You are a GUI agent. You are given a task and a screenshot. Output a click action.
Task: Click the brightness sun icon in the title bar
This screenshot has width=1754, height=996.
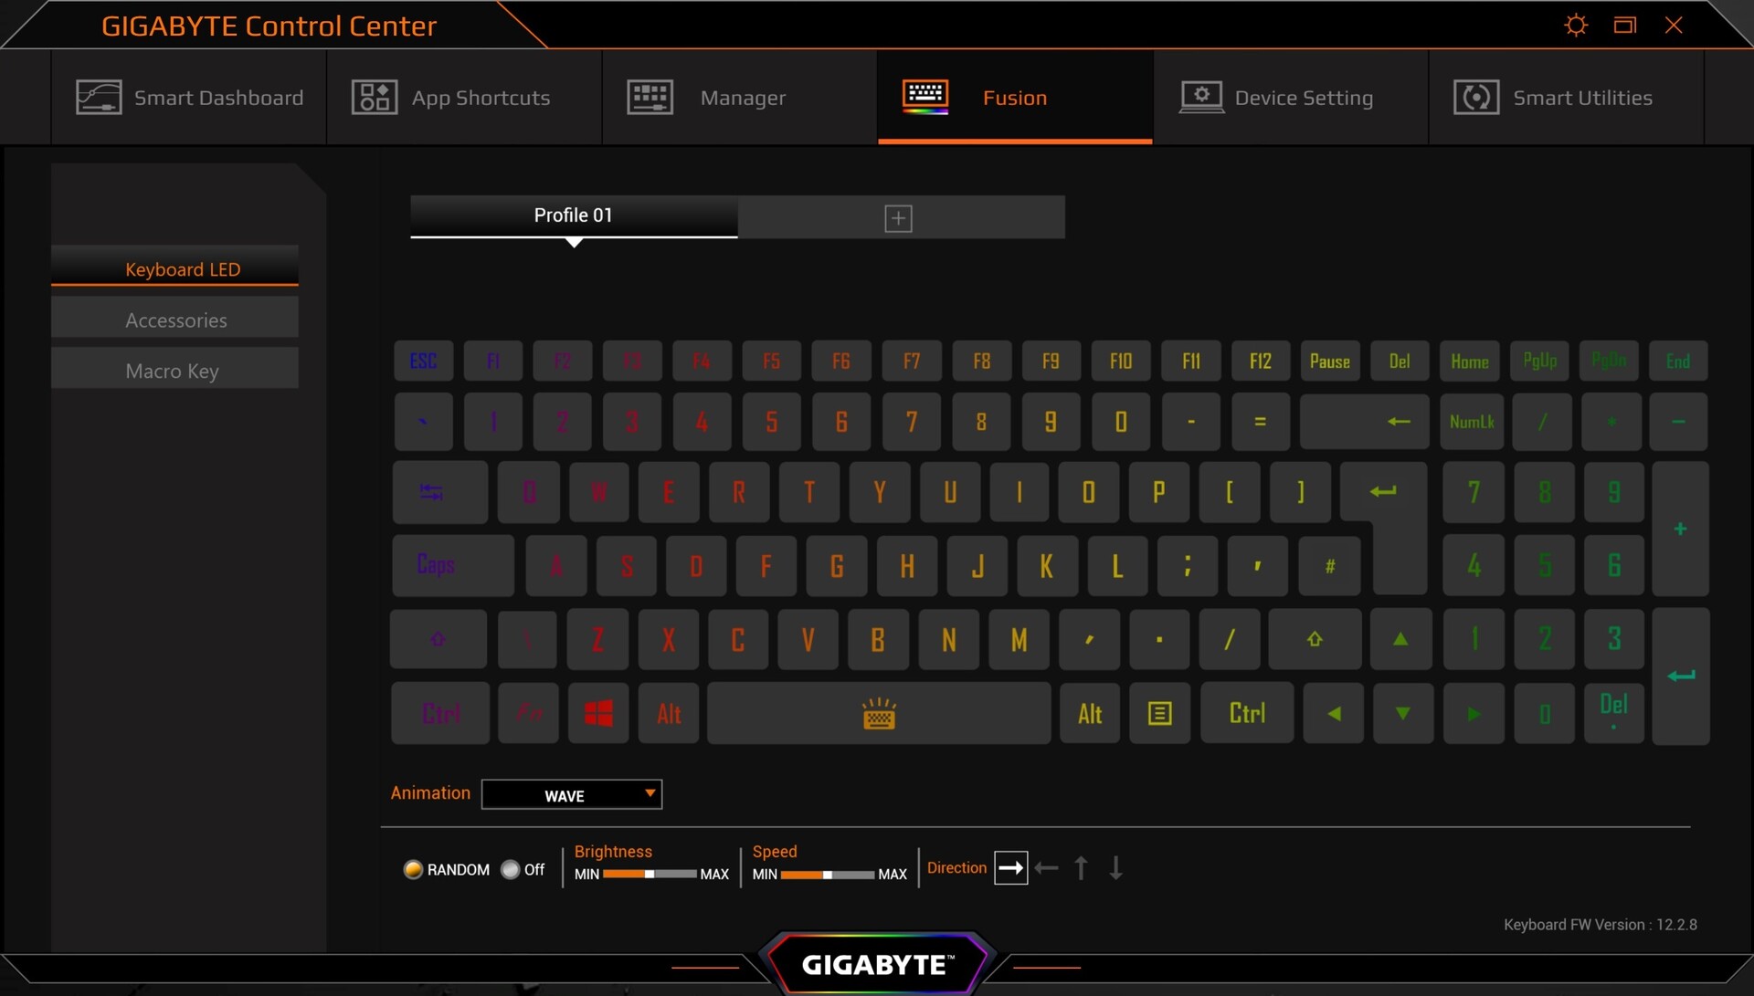point(1576,25)
